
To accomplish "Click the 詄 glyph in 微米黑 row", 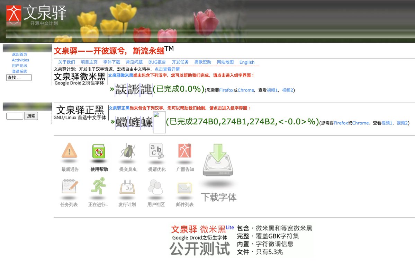I will [121, 89].
